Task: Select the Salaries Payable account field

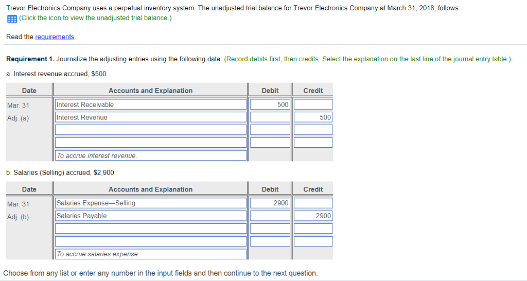Action: coord(151,216)
